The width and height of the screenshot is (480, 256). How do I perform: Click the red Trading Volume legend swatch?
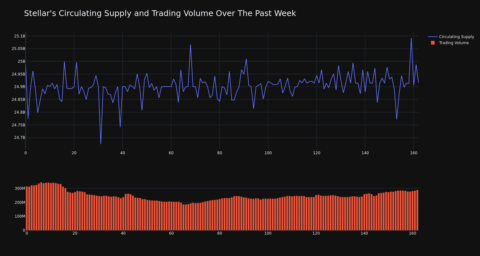[433, 43]
